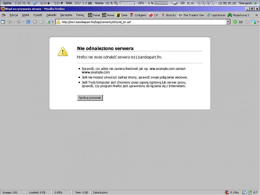Open the Czołgiem! bookmark

click(138, 15)
